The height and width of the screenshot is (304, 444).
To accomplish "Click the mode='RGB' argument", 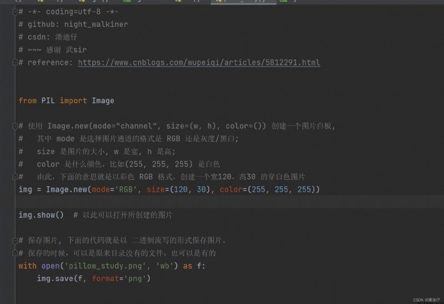I will [x=114, y=190].
